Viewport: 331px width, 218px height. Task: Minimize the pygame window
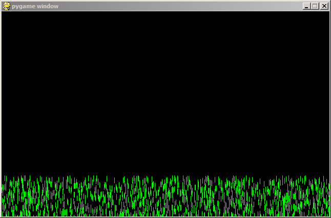click(x=306, y=6)
